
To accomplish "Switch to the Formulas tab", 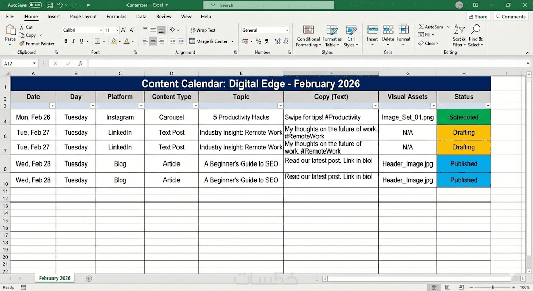I will pyautogui.click(x=117, y=16).
